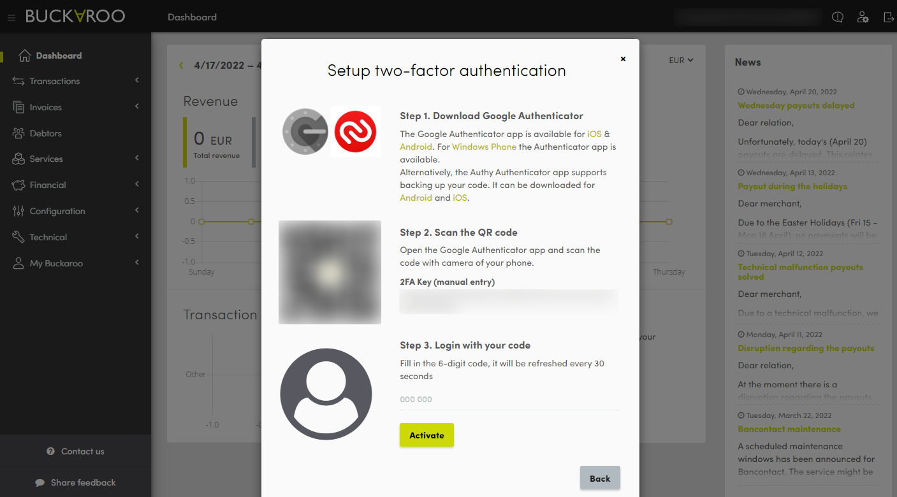
Task: Click the Contact us link
Action: (83, 451)
